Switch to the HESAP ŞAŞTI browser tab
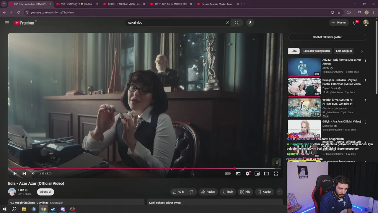Image resolution: width=378 pixels, height=213 pixels. pos(77,4)
